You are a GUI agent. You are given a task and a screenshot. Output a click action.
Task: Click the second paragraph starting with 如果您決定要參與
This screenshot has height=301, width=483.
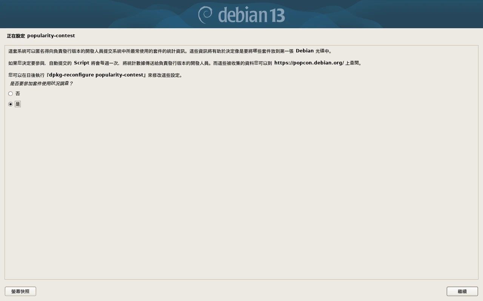click(x=186, y=63)
